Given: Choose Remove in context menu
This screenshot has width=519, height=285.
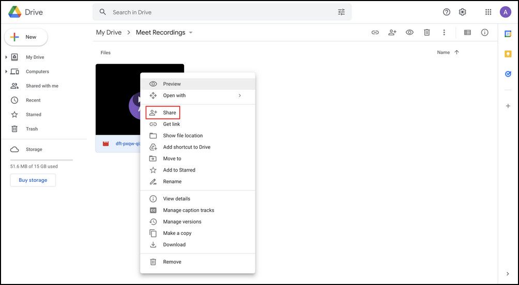Looking at the screenshot, I should pos(197,262).
